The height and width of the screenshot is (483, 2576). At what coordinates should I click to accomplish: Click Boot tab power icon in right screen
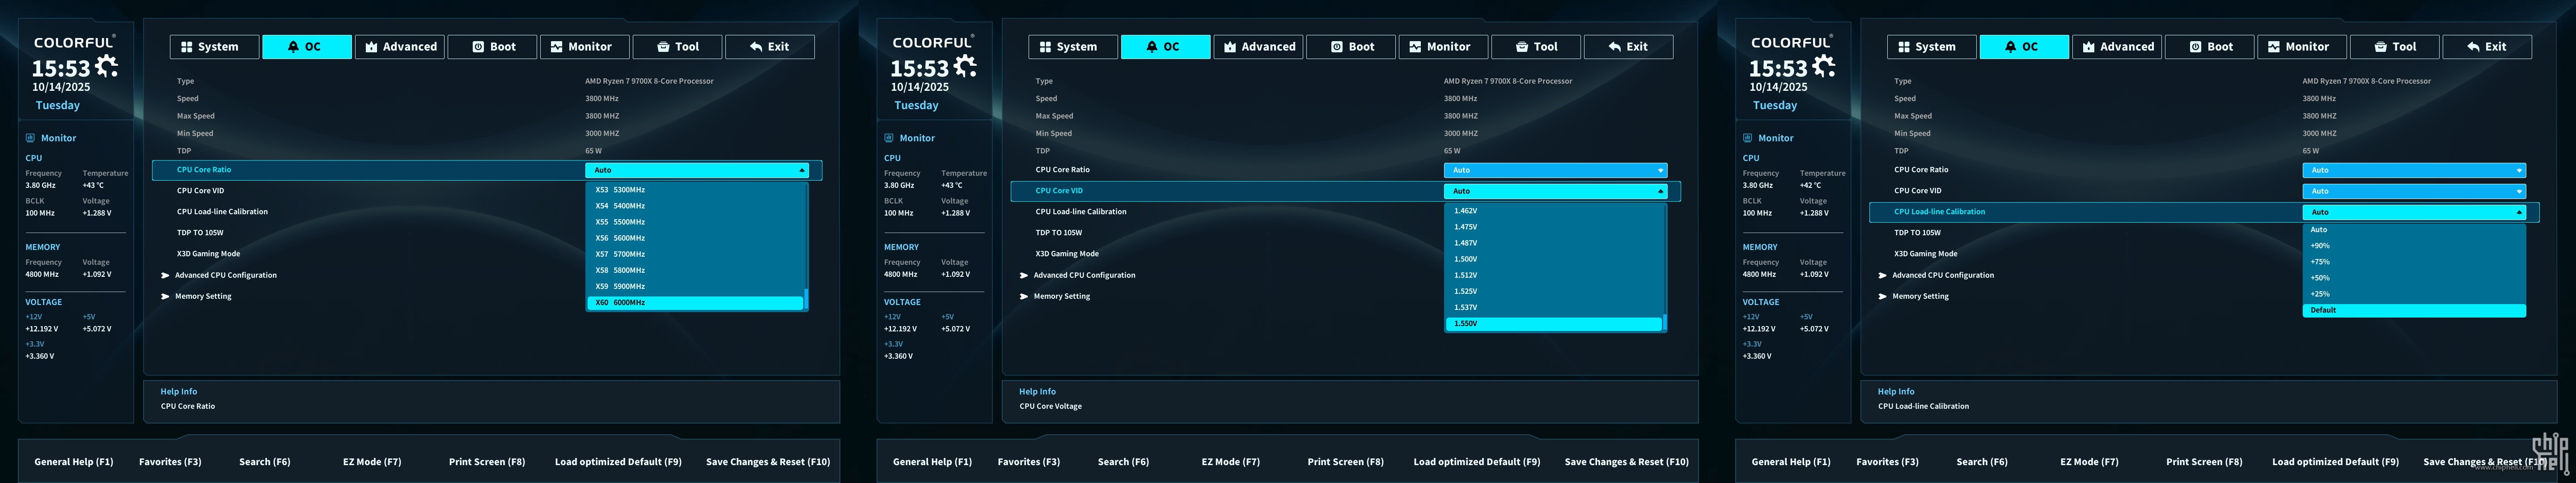tap(2195, 47)
